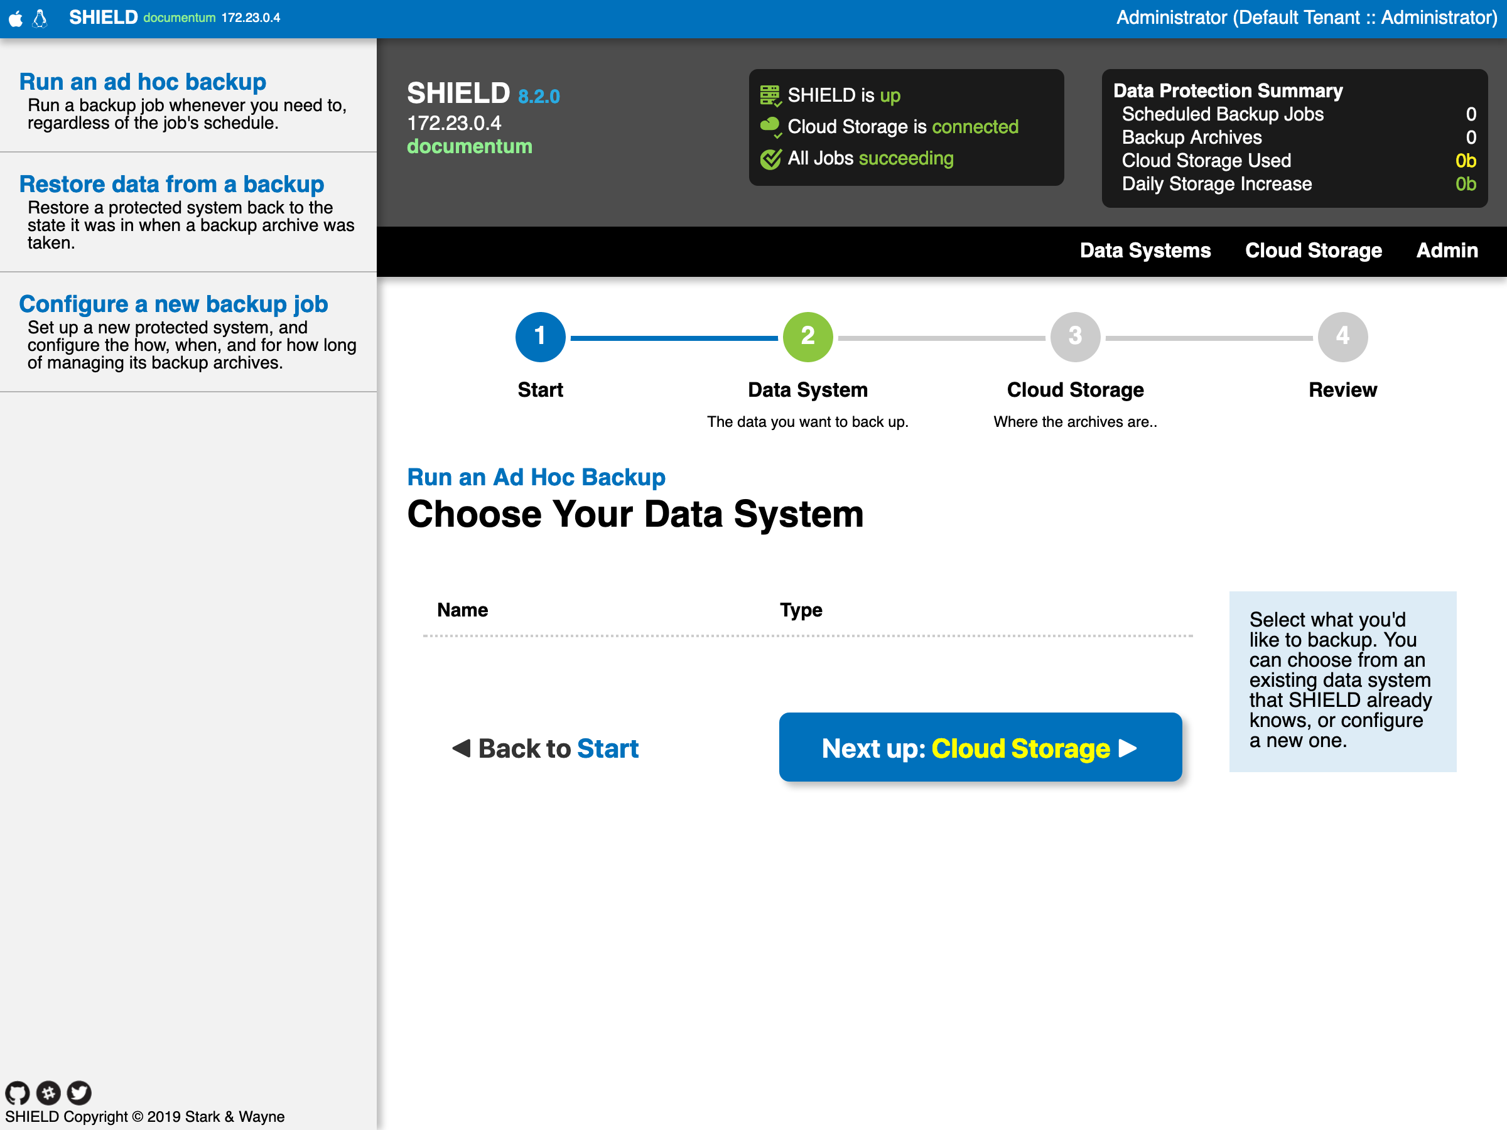1507x1130 pixels.
Task: Click the Apple download icon in top bar
Action: 14,18
